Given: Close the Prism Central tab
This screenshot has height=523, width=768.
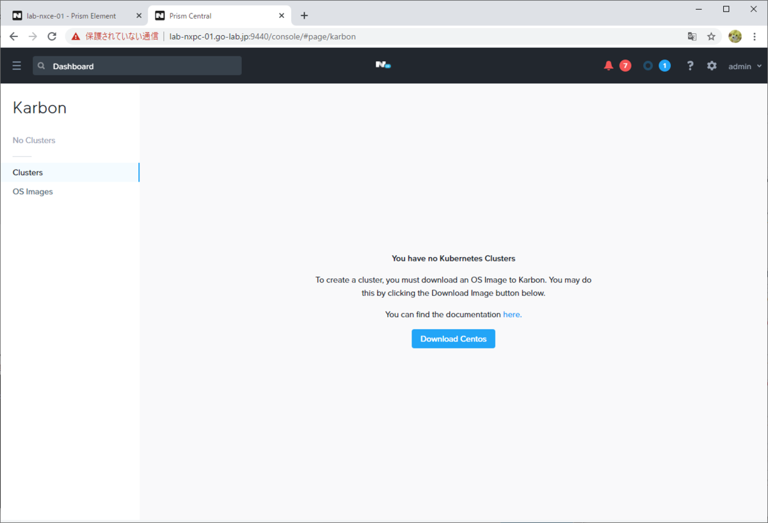Looking at the screenshot, I should [x=282, y=15].
